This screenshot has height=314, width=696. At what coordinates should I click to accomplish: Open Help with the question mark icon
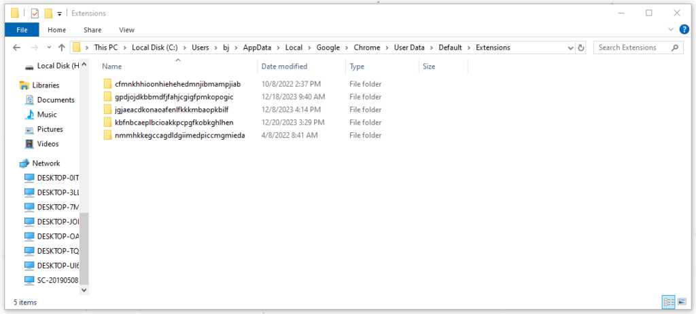pyautogui.click(x=684, y=30)
